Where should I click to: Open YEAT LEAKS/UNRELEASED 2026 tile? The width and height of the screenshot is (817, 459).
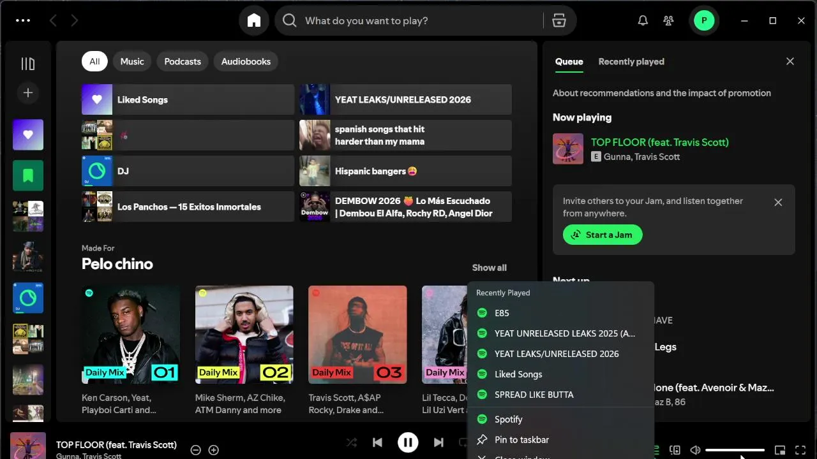405,99
